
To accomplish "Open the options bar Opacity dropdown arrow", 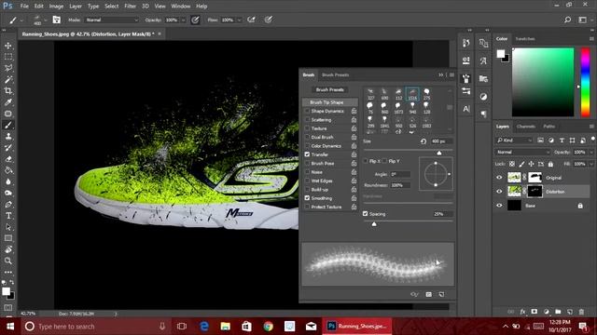I will tap(183, 20).
